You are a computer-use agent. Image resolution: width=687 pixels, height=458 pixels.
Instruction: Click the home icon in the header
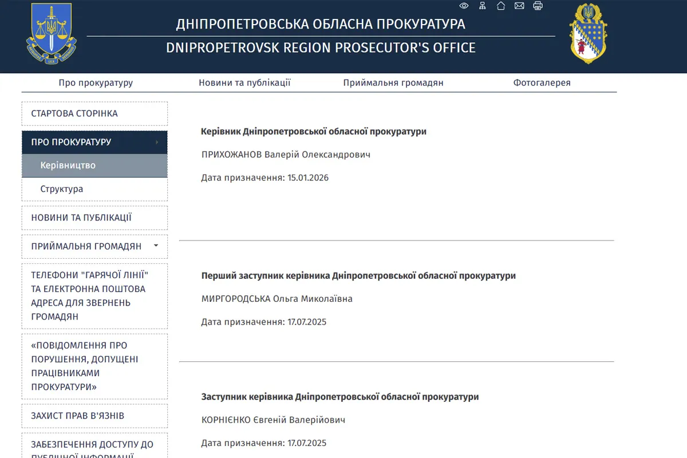(501, 6)
